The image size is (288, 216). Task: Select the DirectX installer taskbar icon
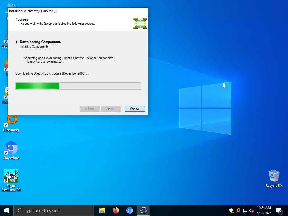(x=143, y=210)
